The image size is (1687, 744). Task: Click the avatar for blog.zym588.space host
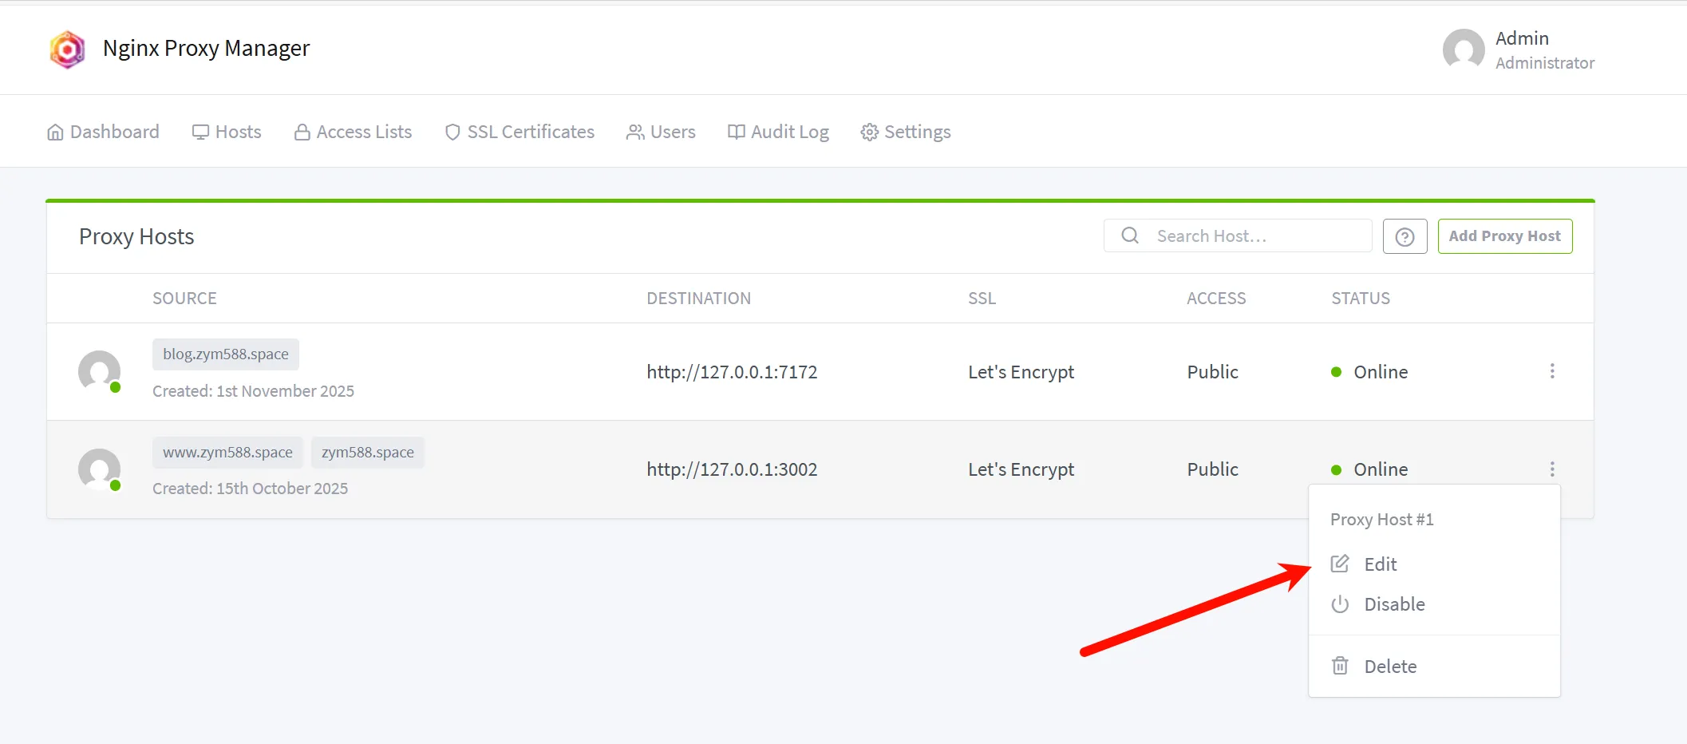99,371
